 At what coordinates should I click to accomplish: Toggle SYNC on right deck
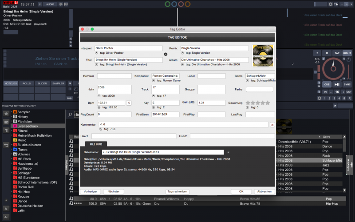pyautogui.click(x=347, y=84)
